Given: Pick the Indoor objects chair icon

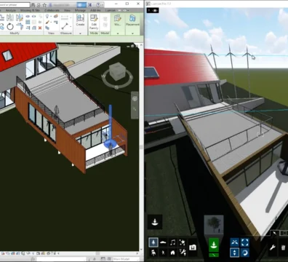Looking at the screenshot, I should pos(153,253).
